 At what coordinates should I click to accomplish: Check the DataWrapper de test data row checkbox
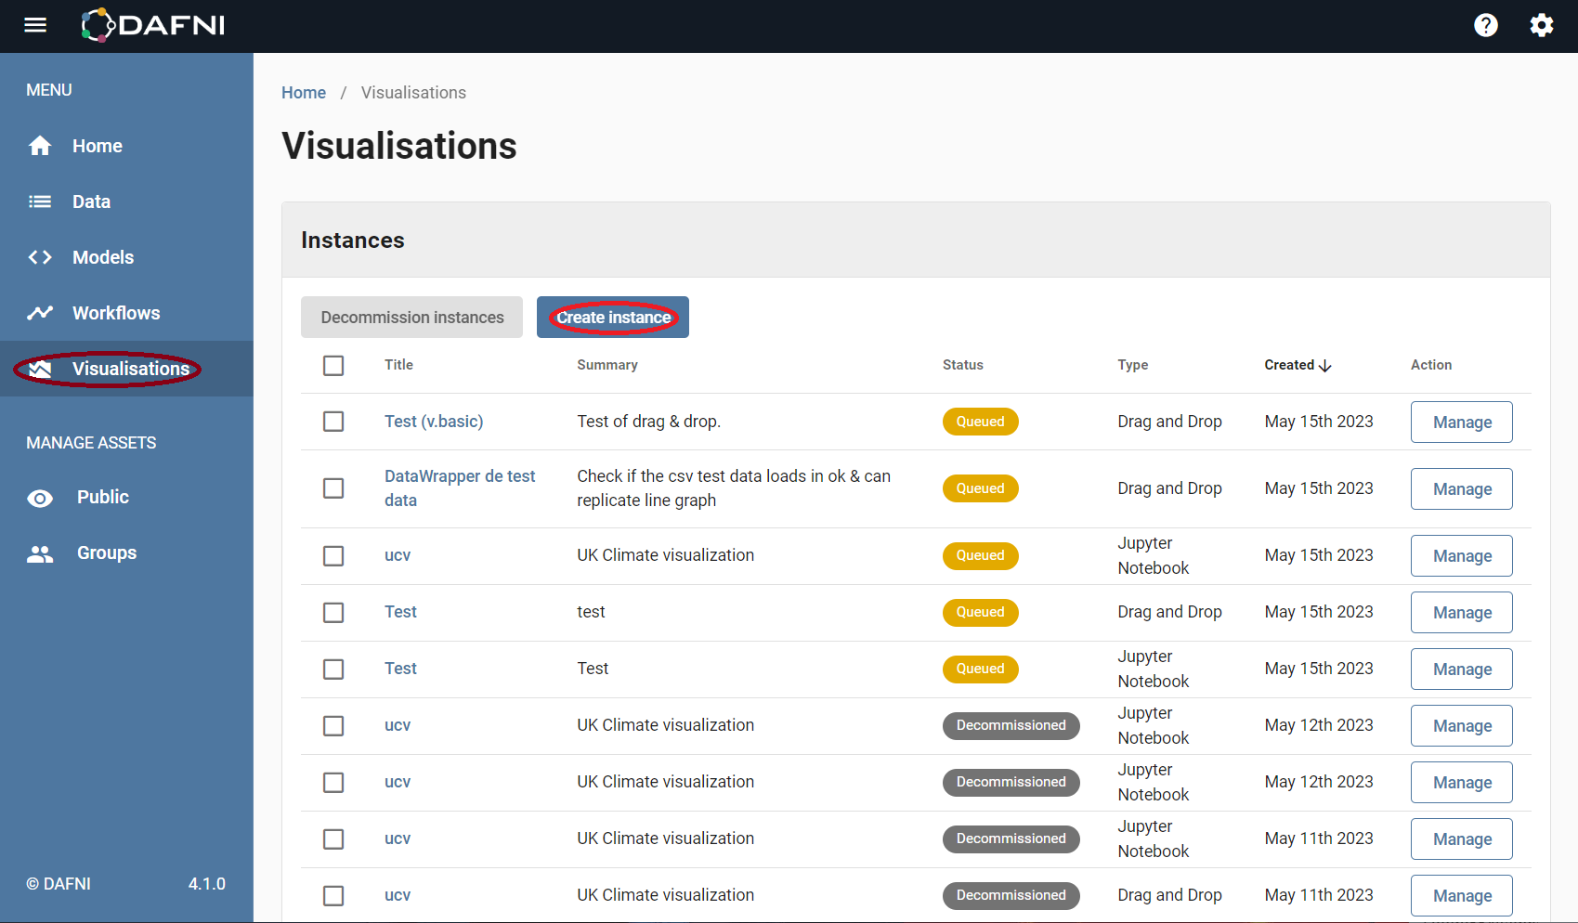pyautogui.click(x=333, y=487)
